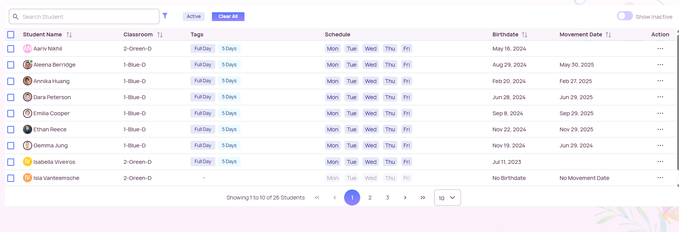Screen dimensions: 679x232
Task: Click Aleena Berridge's avatar picture
Action: 27,65
